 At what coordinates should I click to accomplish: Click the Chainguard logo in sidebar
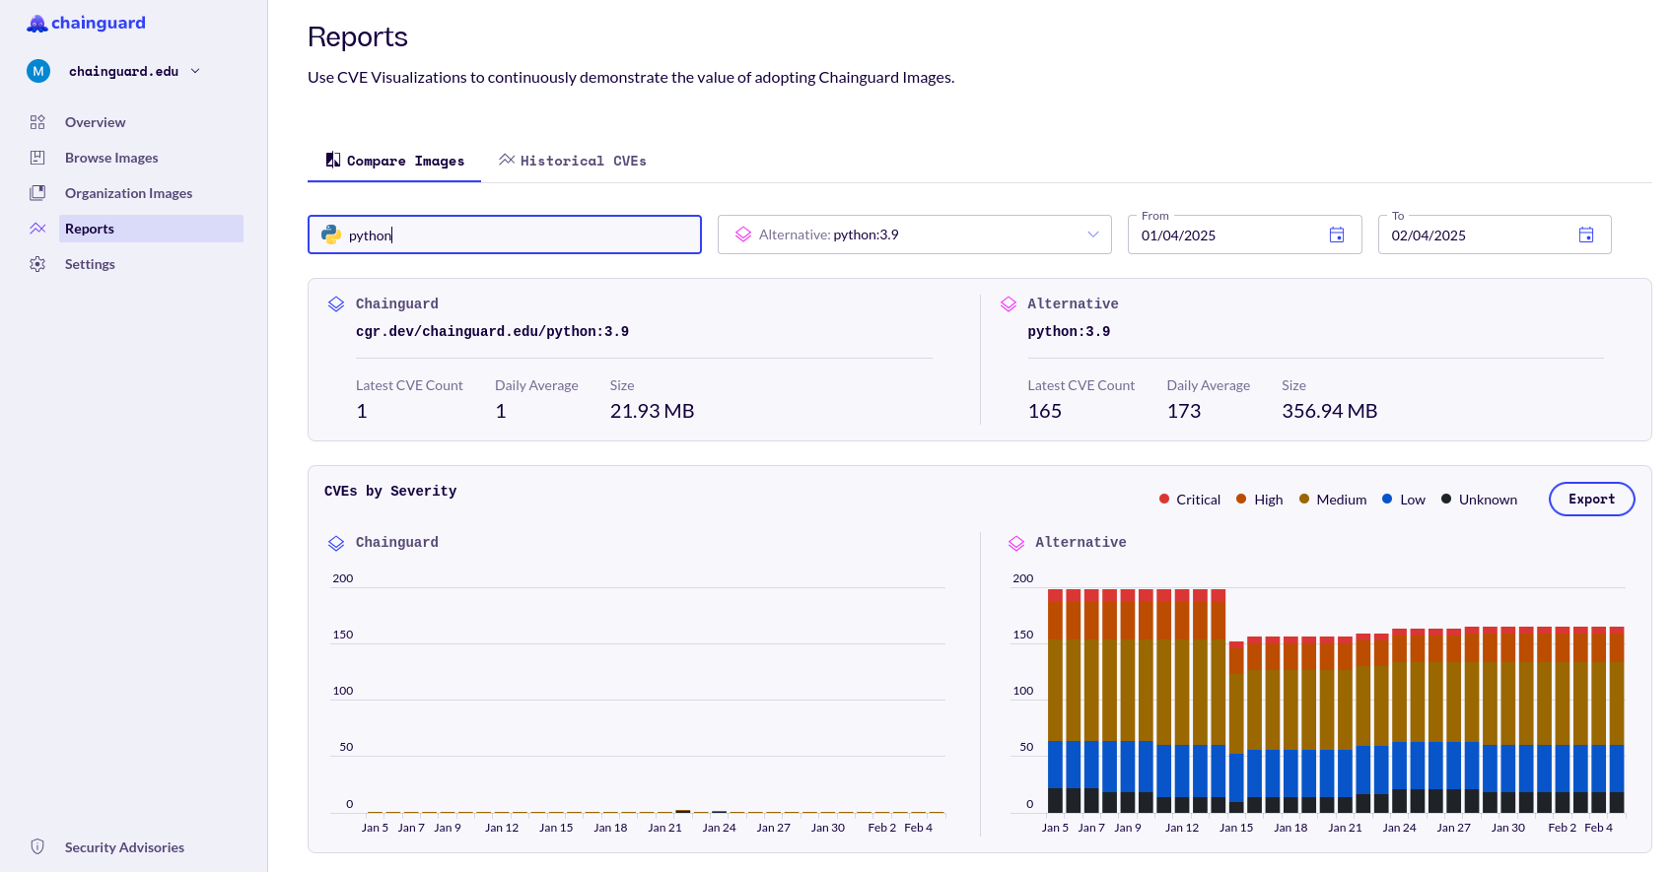(x=86, y=23)
